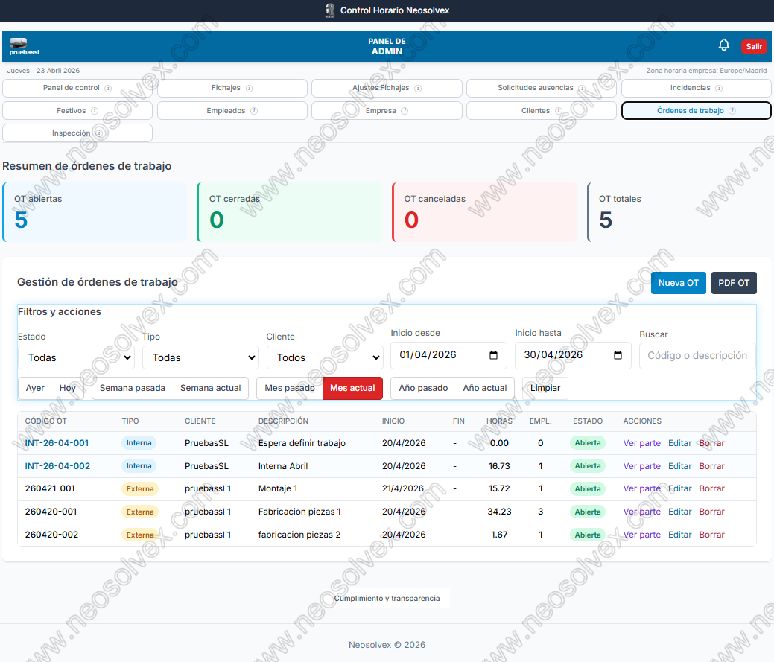Click the OT abiertas summary card
This screenshot has height=662, width=774.
point(95,212)
